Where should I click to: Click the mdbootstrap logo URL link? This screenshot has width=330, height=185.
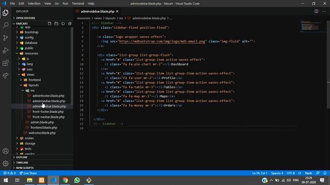pyautogui.click(x=162, y=41)
